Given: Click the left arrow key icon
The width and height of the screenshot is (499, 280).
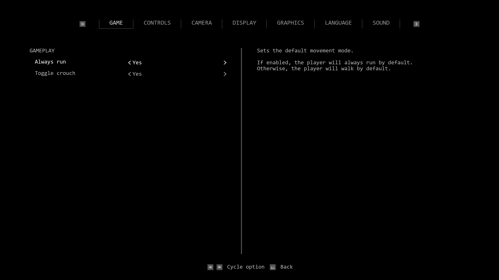Looking at the screenshot, I should tap(210, 267).
